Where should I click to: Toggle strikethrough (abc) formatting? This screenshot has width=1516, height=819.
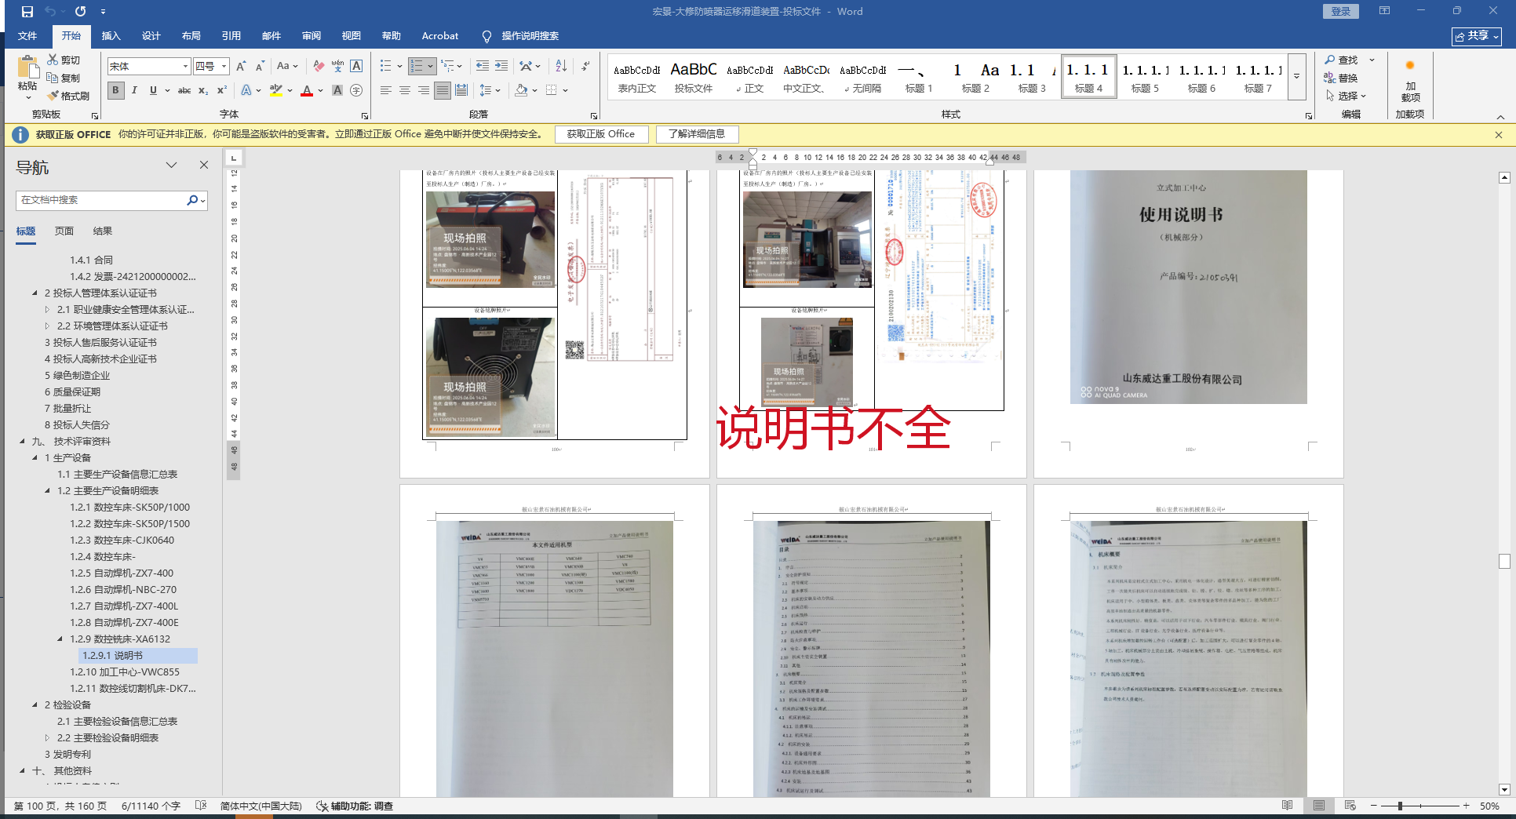coord(184,90)
